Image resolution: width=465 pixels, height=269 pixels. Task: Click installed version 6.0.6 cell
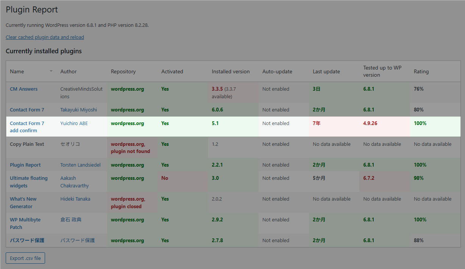pos(233,110)
